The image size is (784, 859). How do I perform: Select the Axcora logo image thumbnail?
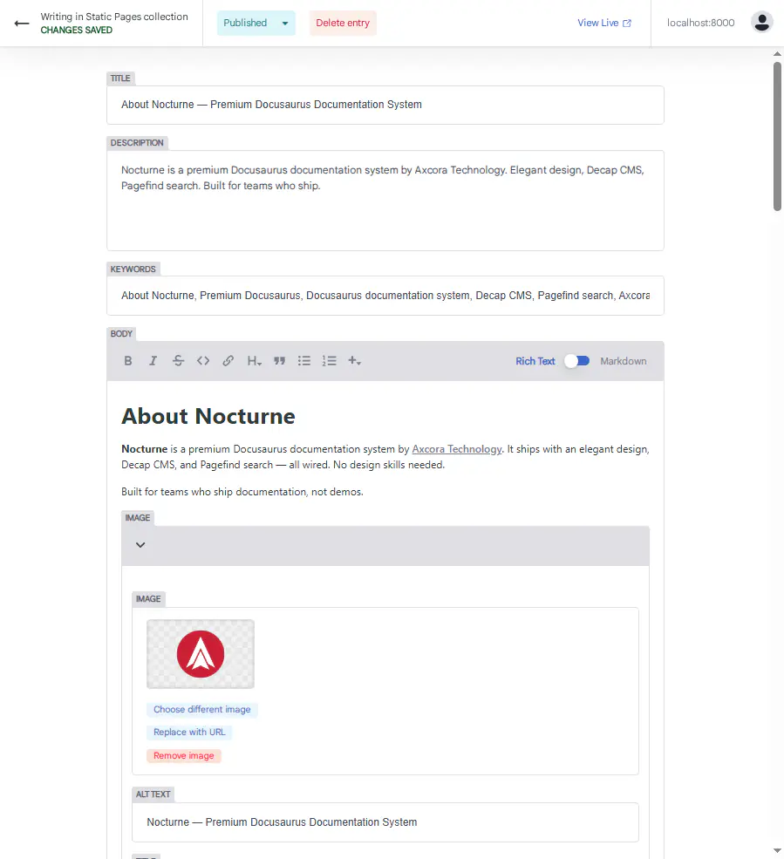(x=201, y=654)
